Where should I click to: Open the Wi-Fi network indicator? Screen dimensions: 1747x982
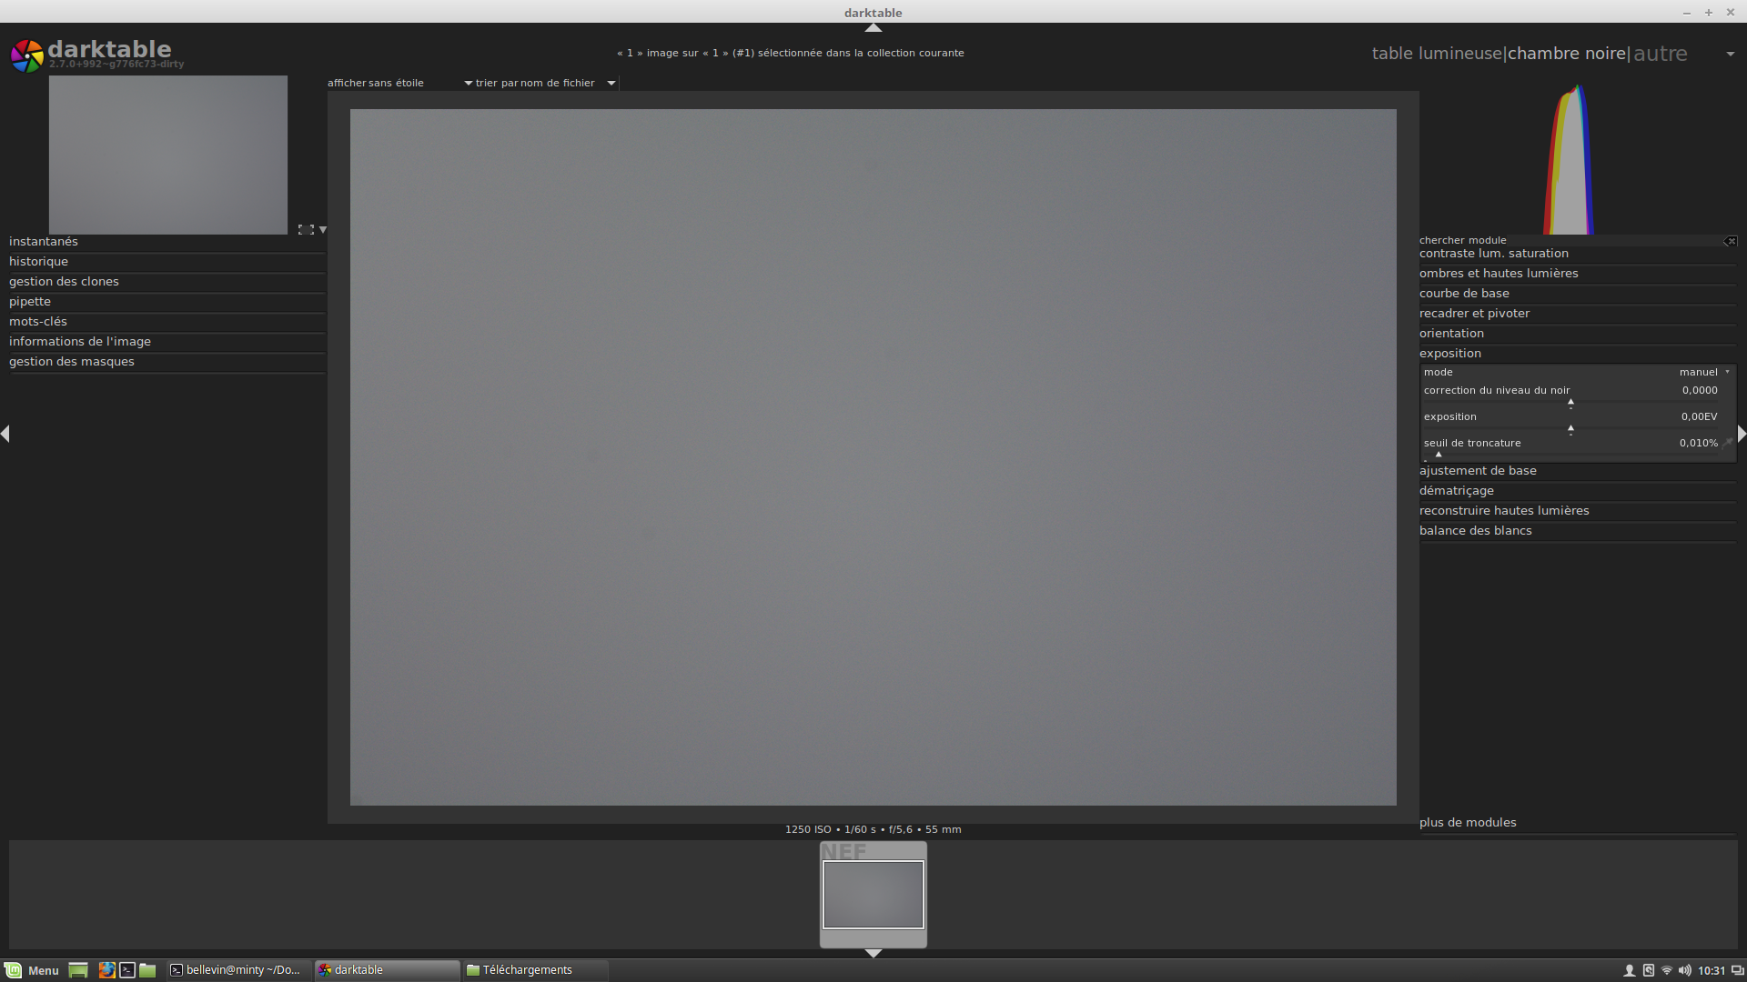tap(1667, 970)
